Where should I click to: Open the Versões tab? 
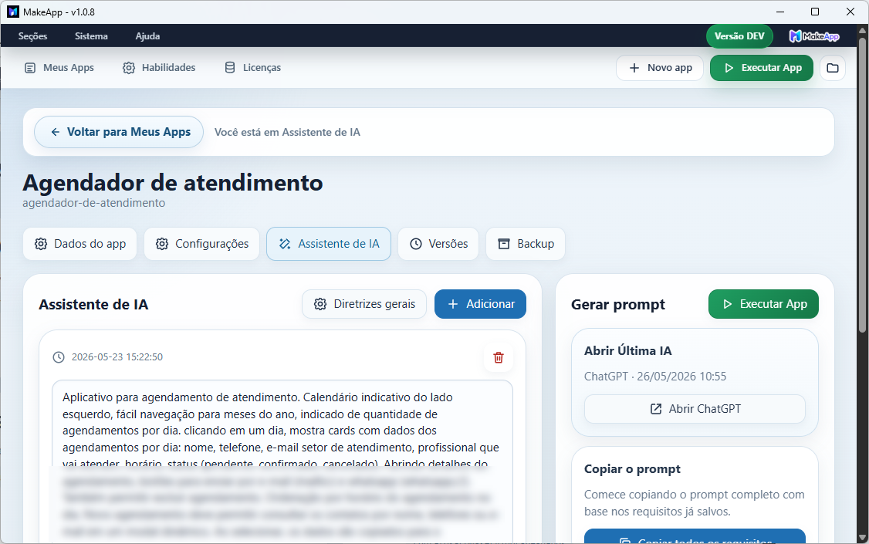(x=438, y=244)
